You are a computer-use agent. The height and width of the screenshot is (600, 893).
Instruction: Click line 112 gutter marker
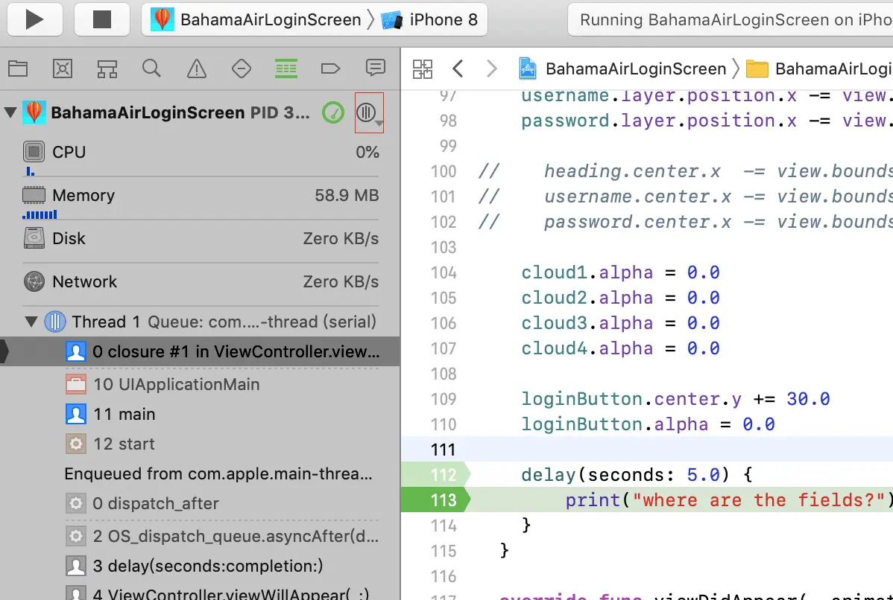pos(437,475)
